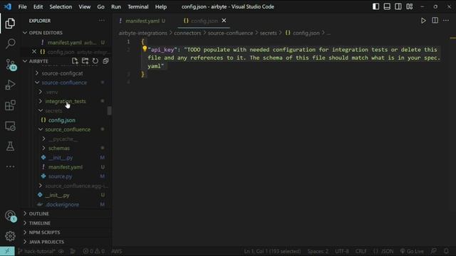Open the remote window indicator

coord(7,251)
